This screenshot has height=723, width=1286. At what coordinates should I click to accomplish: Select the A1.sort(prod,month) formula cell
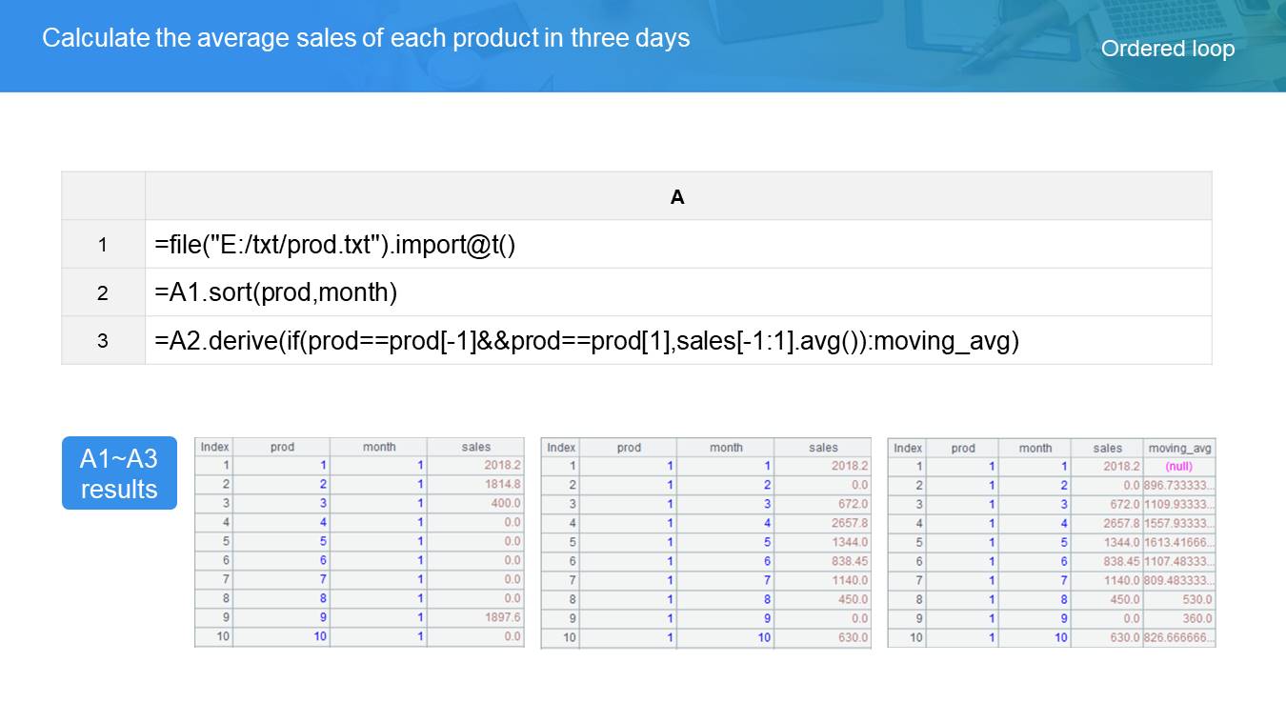point(677,292)
